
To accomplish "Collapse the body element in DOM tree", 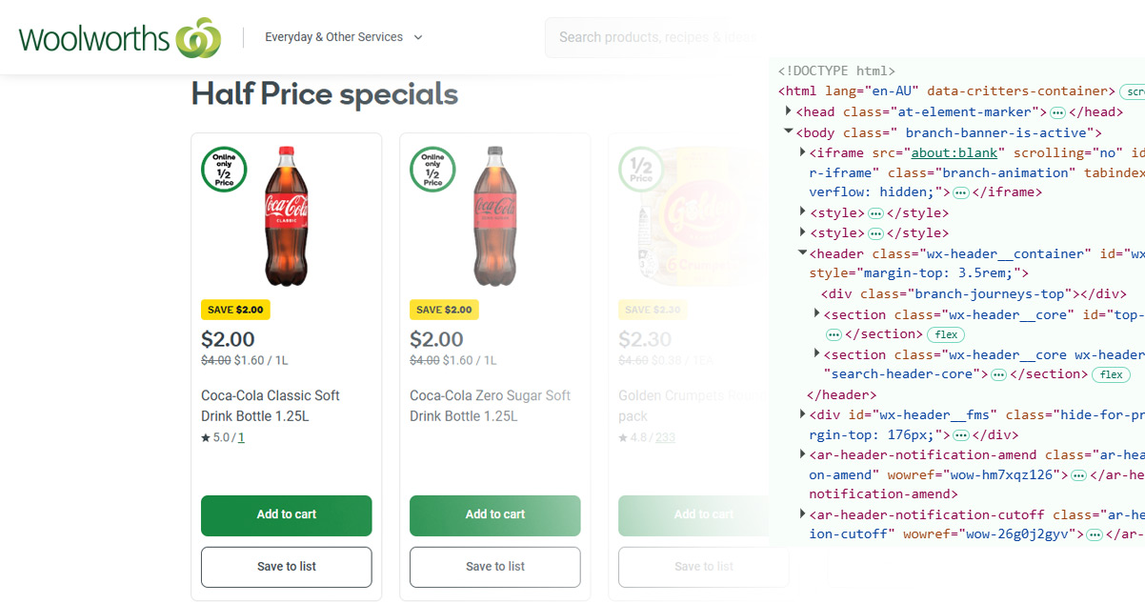I will click(789, 132).
